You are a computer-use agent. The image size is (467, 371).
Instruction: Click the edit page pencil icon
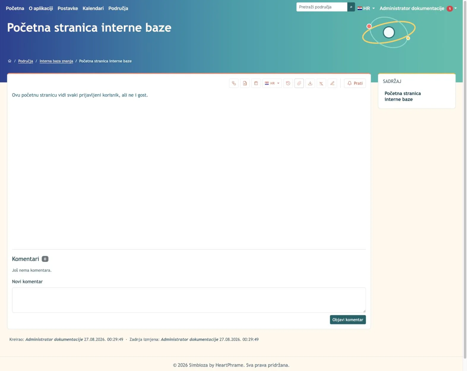(x=332, y=83)
